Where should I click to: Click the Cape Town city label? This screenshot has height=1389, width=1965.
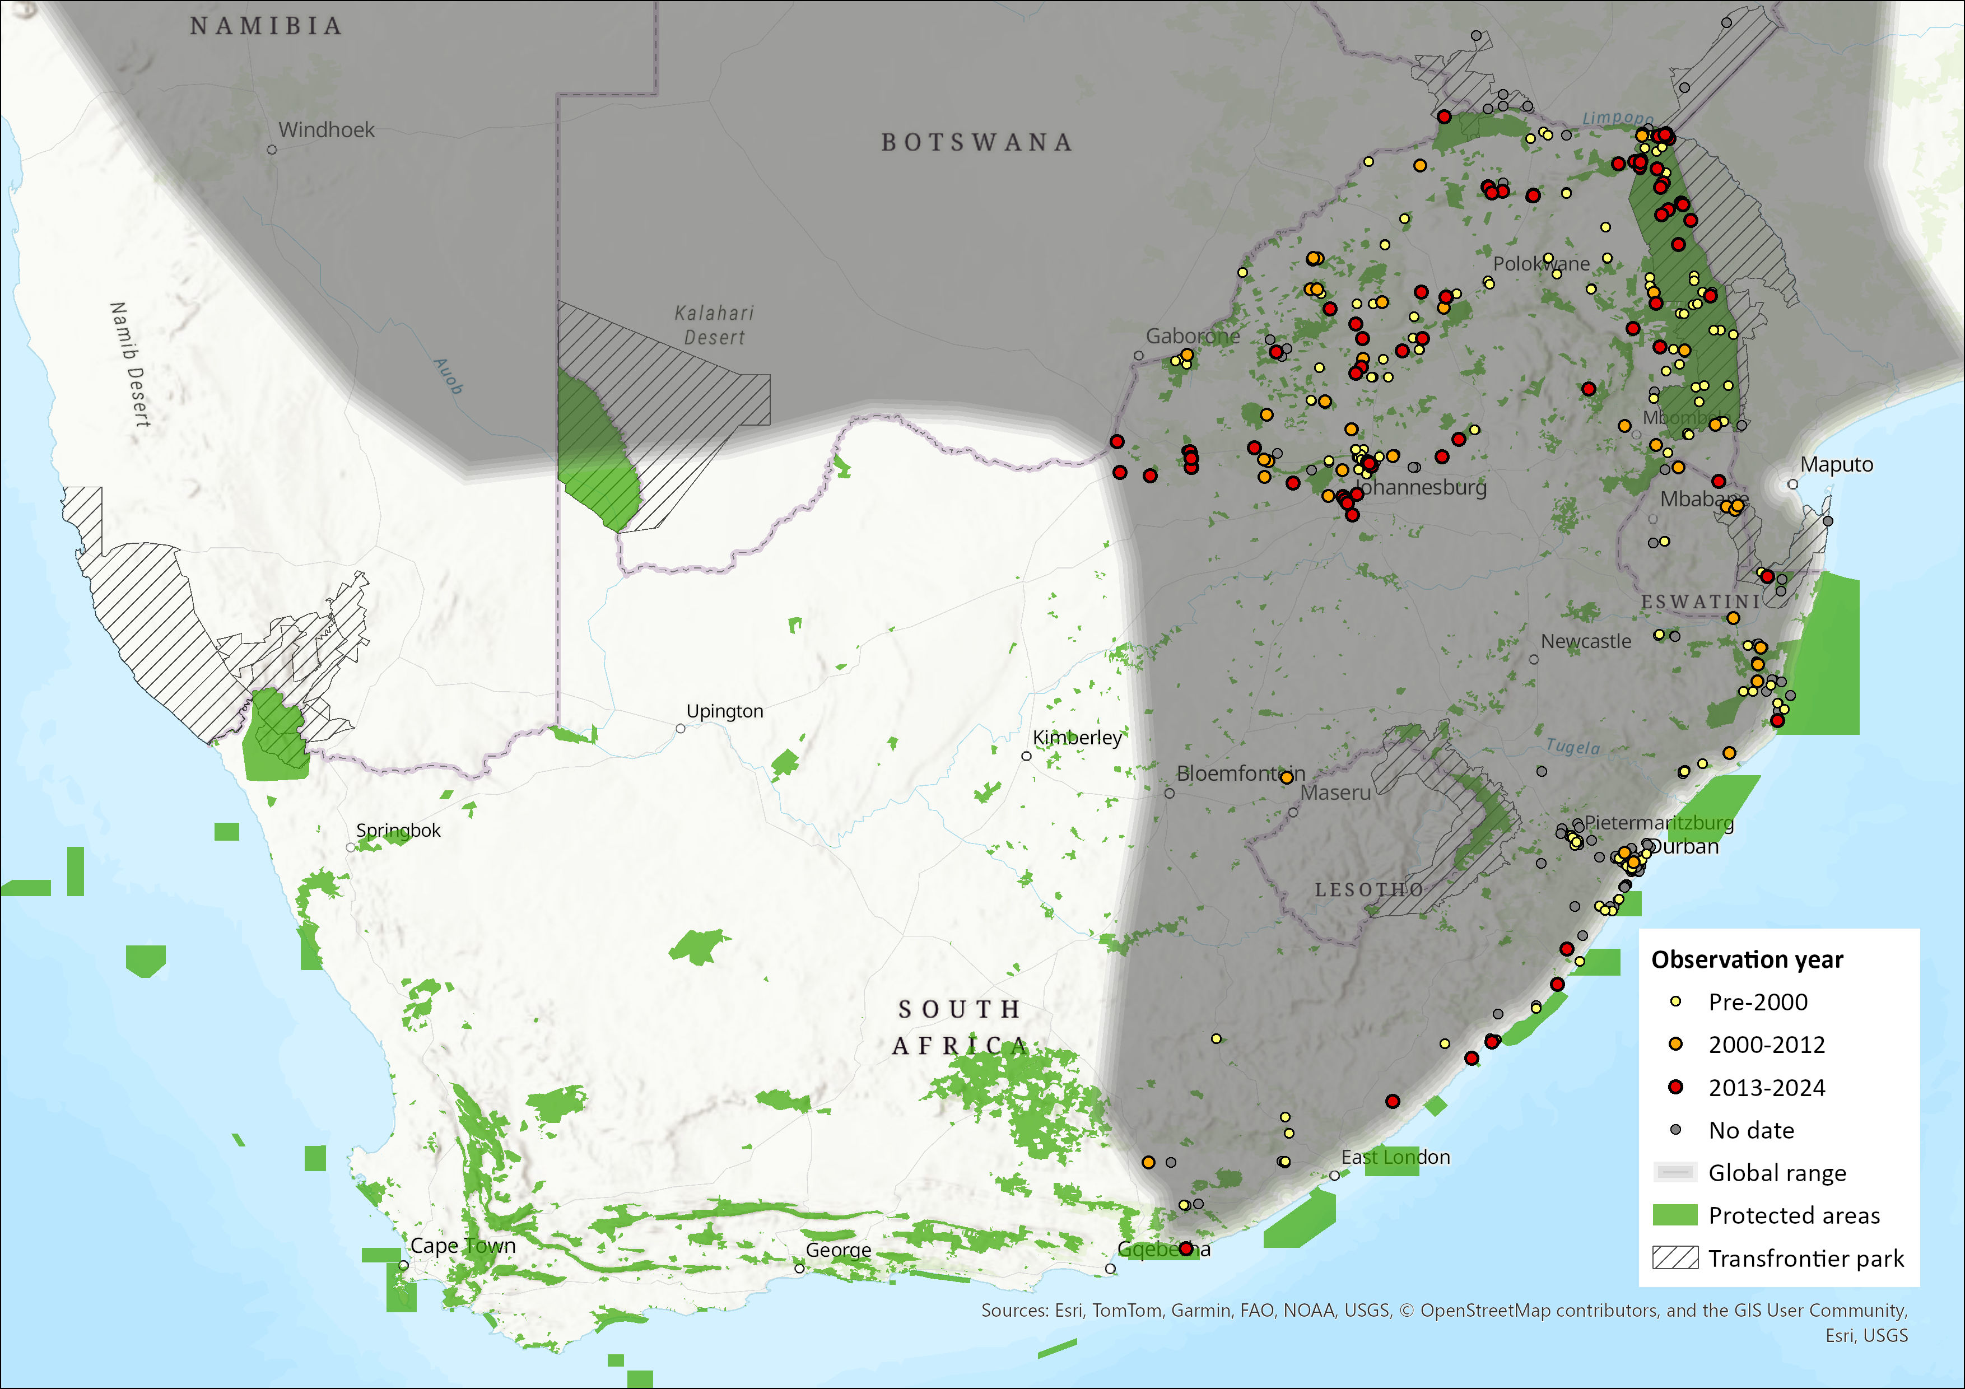click(463, 1245)
